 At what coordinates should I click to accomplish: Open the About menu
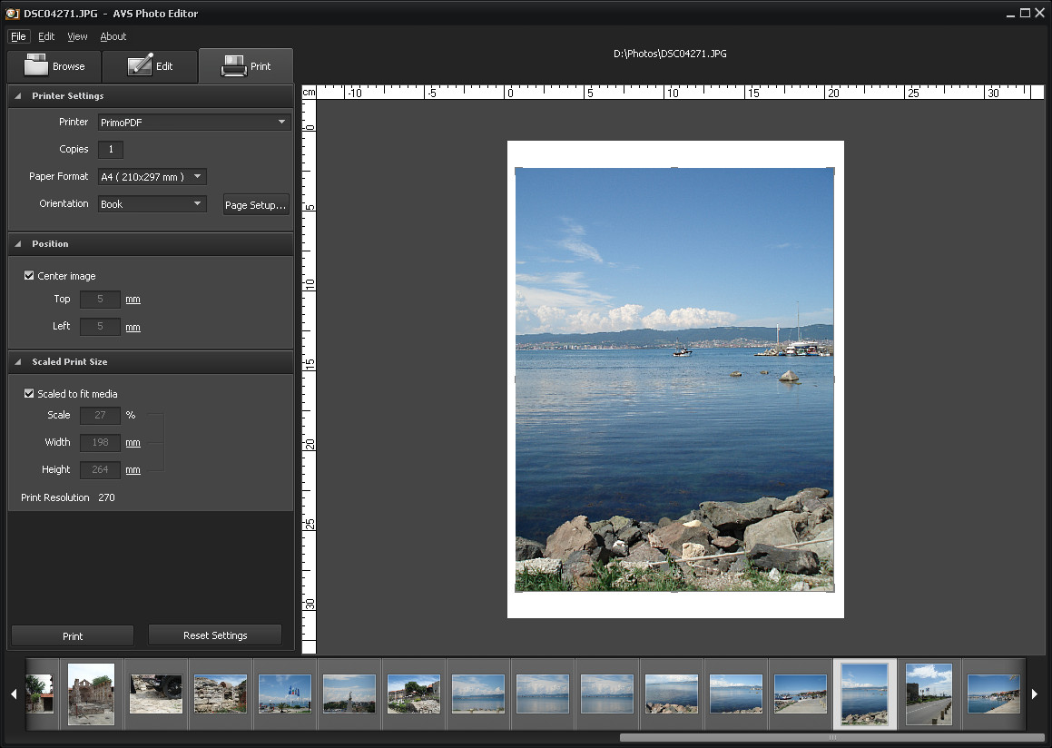[113, 36]
